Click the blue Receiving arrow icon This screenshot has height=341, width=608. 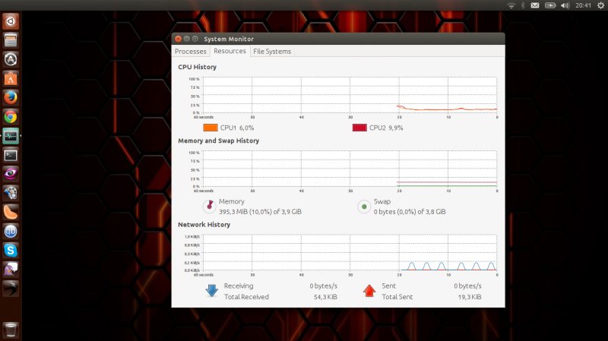click(x=211, y=290)
